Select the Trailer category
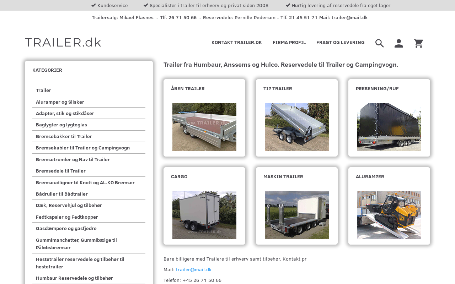This screenshot has height=284, width=455. pyautogui.click(x=89, y=91)
